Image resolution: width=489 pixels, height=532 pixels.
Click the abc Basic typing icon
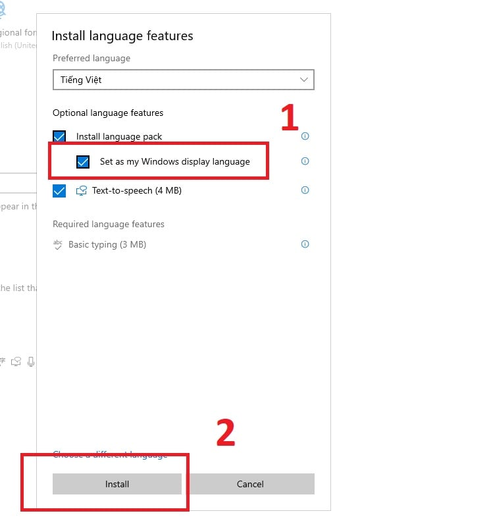[57, 244]
